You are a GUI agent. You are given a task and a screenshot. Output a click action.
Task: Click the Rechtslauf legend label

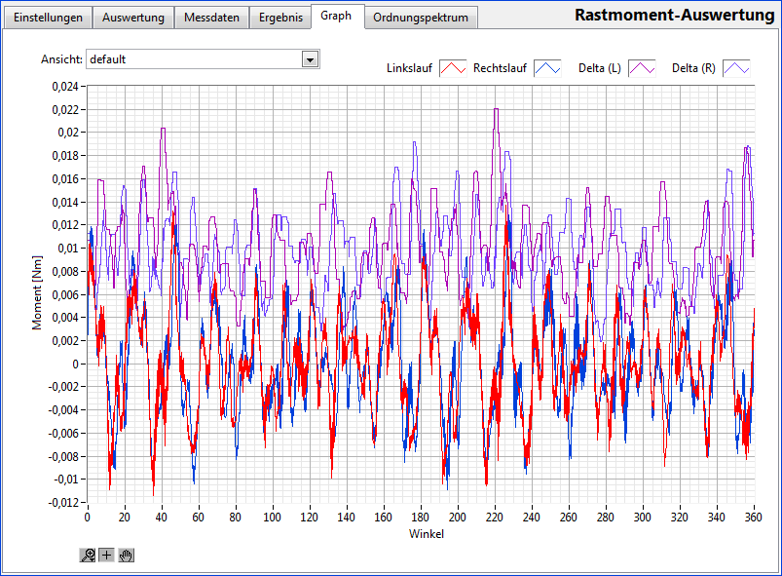point(500,68)
